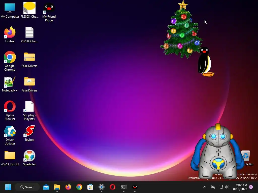Click the Christmas tree desktop toy

[182, 30]
